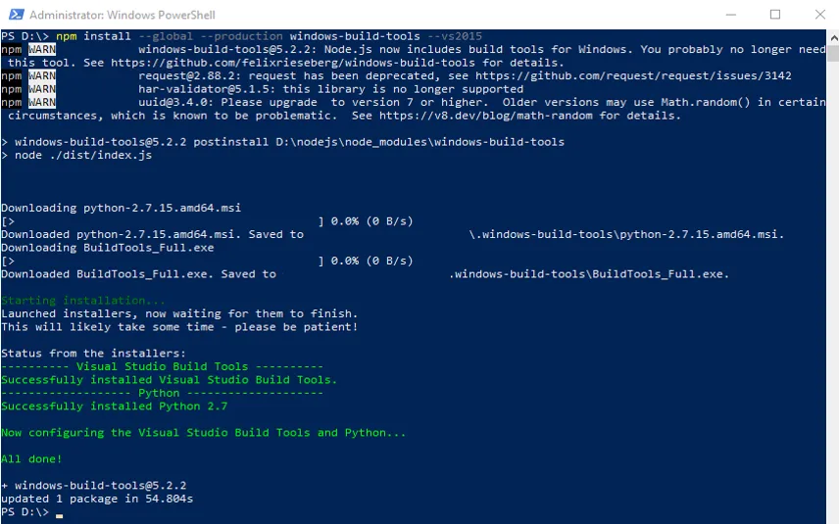This screenshot has height=524, width=839.
Task: Maximize the PowerShell window
Action: (775, 15)
